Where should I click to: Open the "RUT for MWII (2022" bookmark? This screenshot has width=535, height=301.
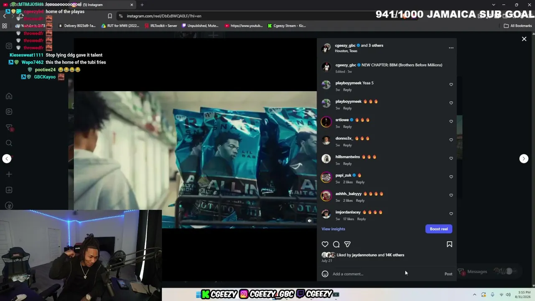coord(120,26)
